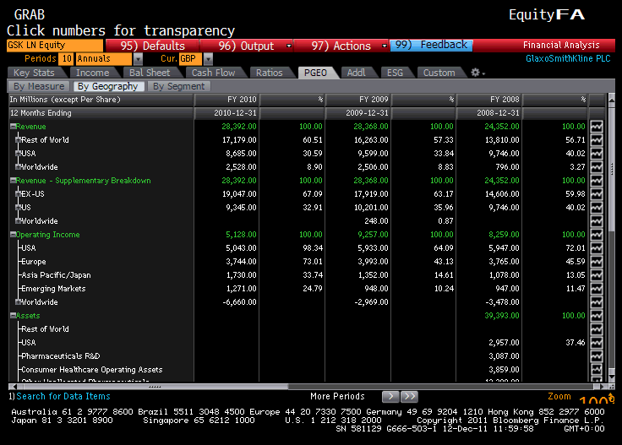
Task: Click double-arrow More Periods button
Action: [409, 396]
